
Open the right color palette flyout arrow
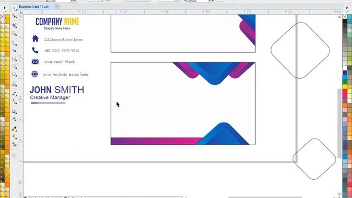pos(347,8)
